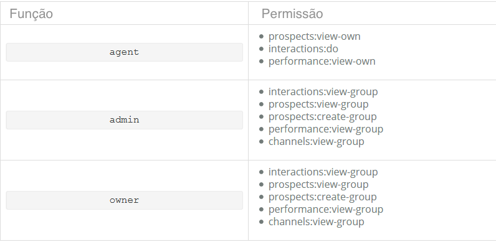Select the owner role code block
The image size is (496, 242).
coord(125,200)
